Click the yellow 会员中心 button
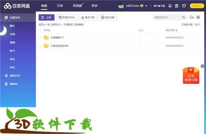The height and width of the screenshot is (134, 206). pos(197,6)
